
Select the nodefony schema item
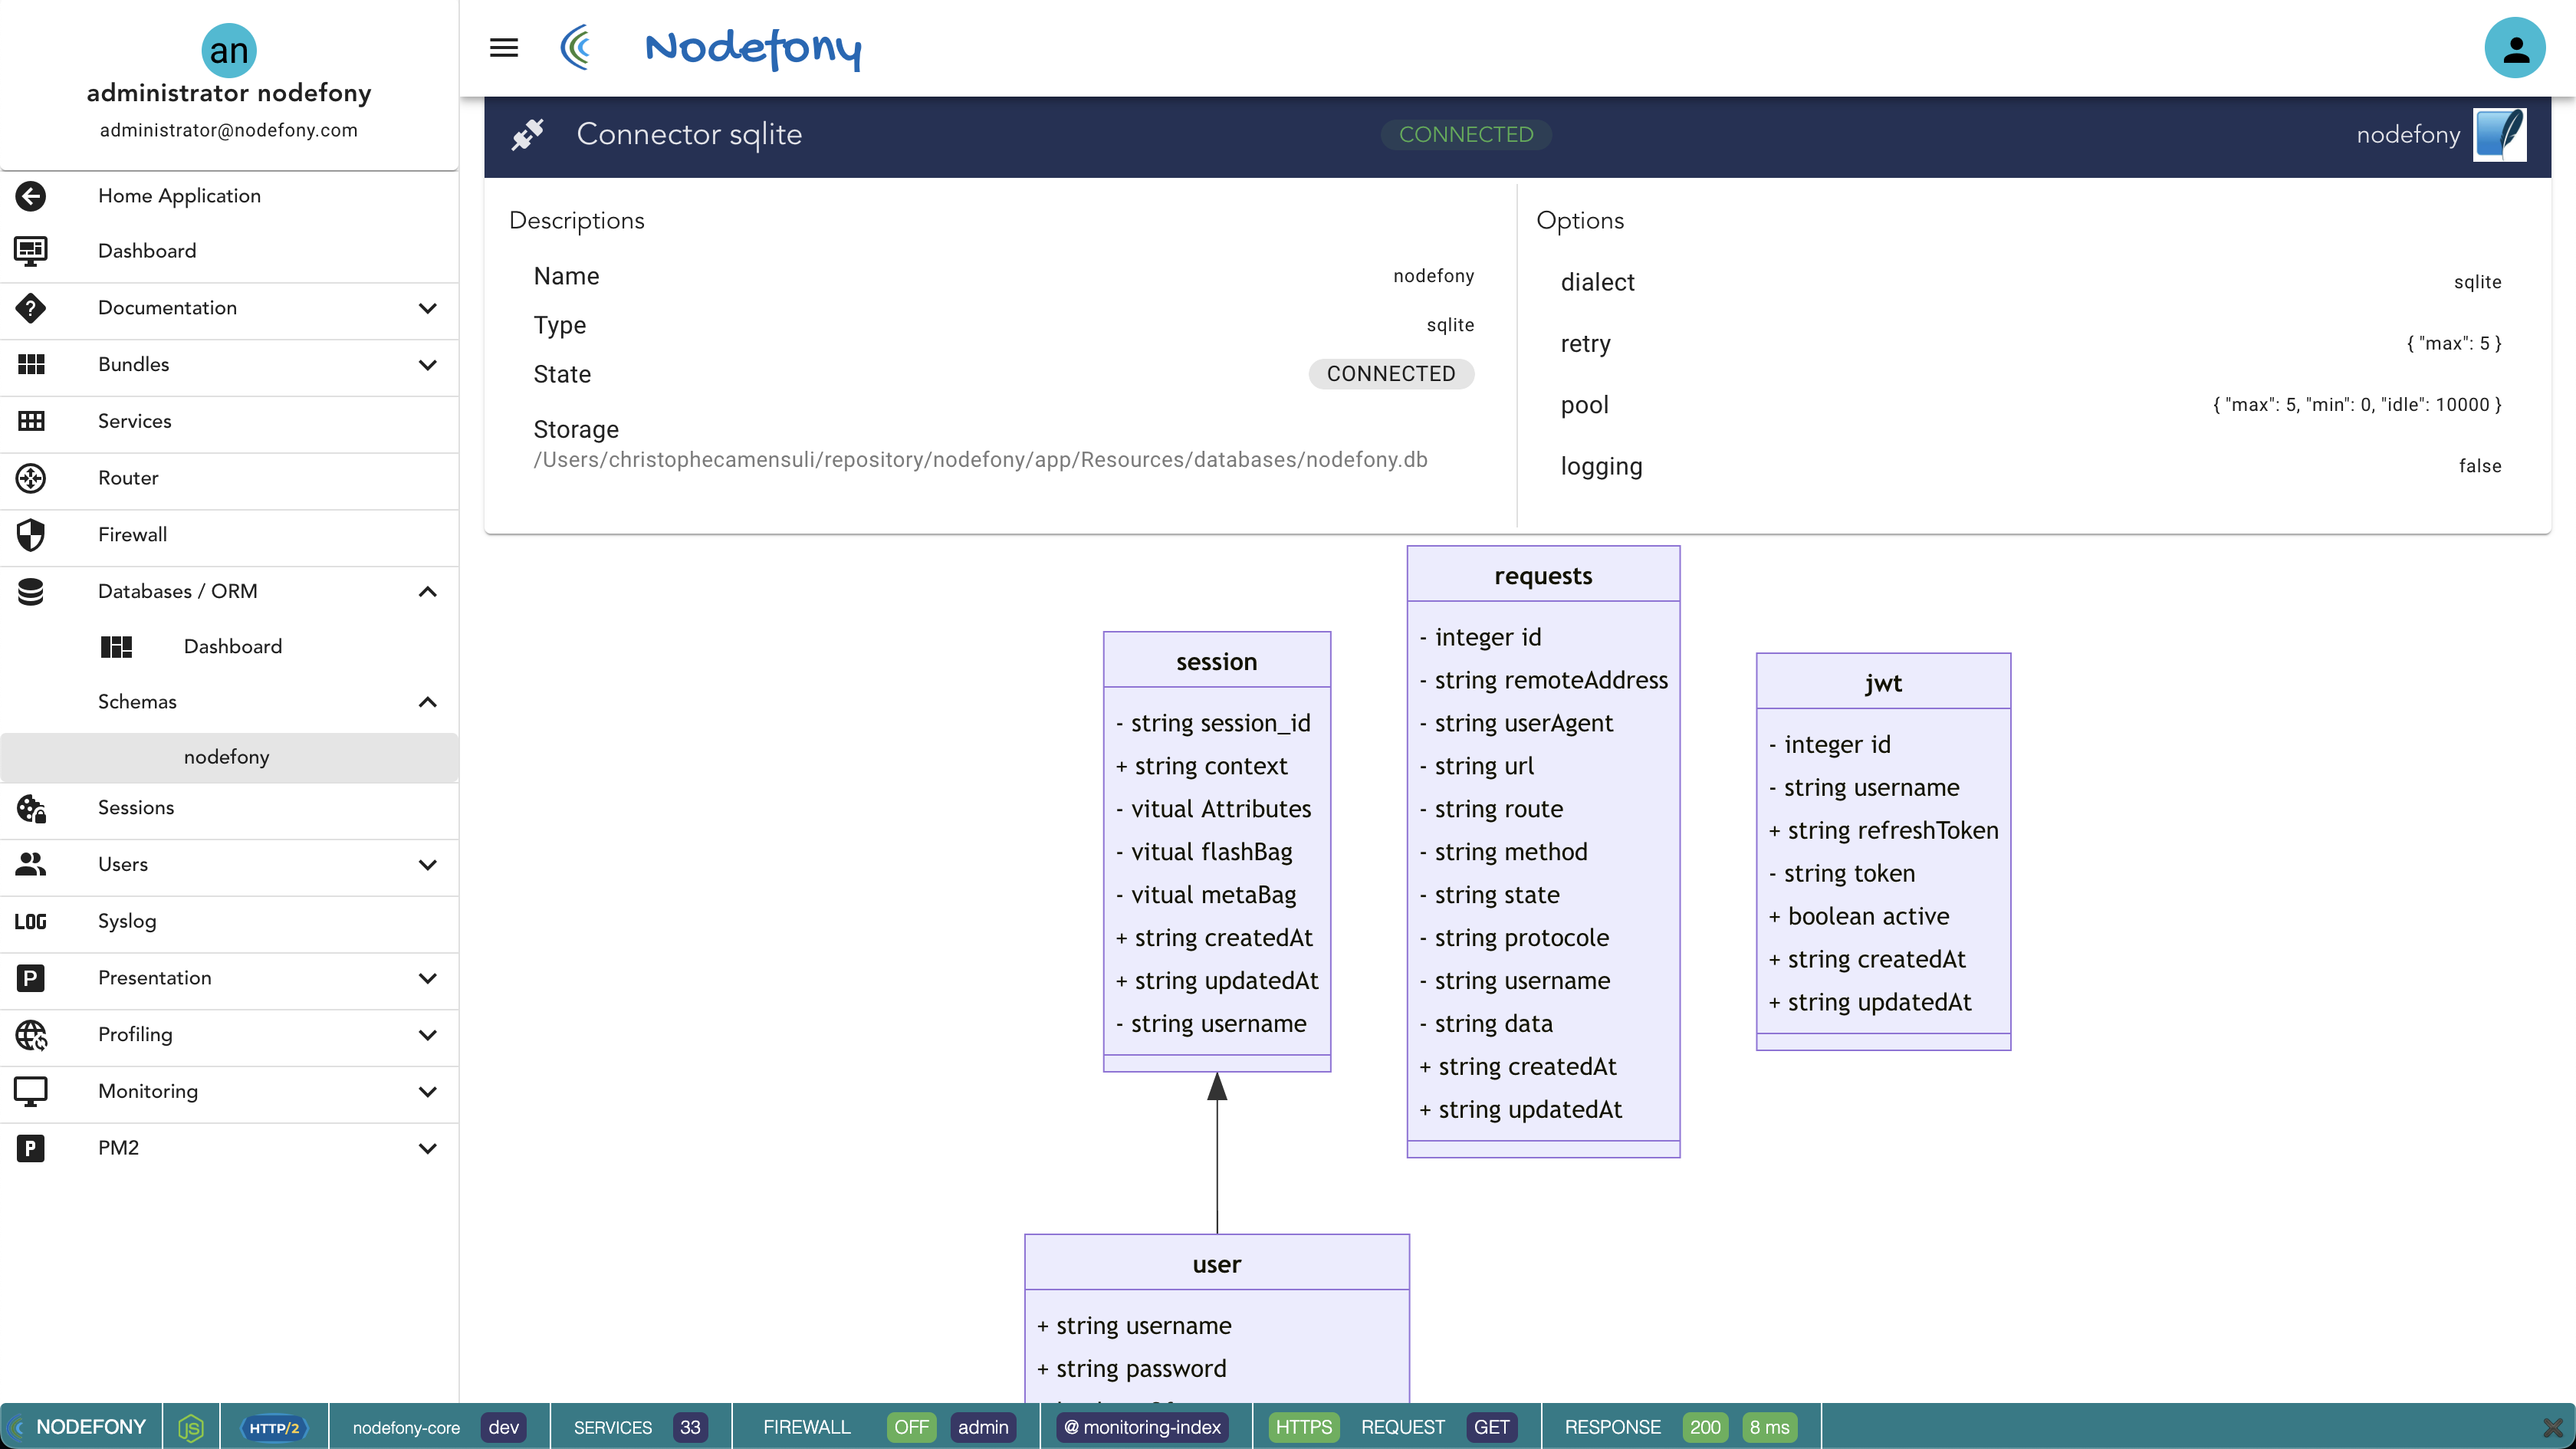click(227, 757)
